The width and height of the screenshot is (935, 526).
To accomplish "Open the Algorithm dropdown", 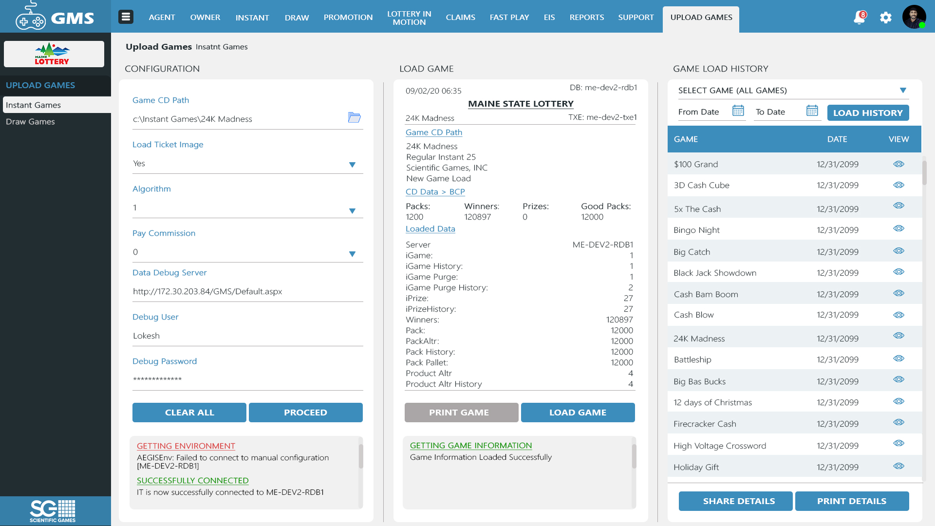I will pyautogui.click(x=352, y=210).
